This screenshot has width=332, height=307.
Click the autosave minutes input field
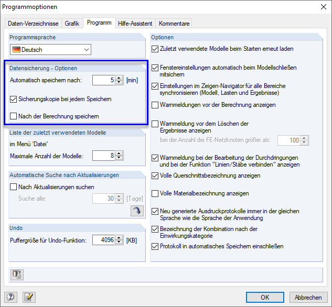[x=104, y=80]
